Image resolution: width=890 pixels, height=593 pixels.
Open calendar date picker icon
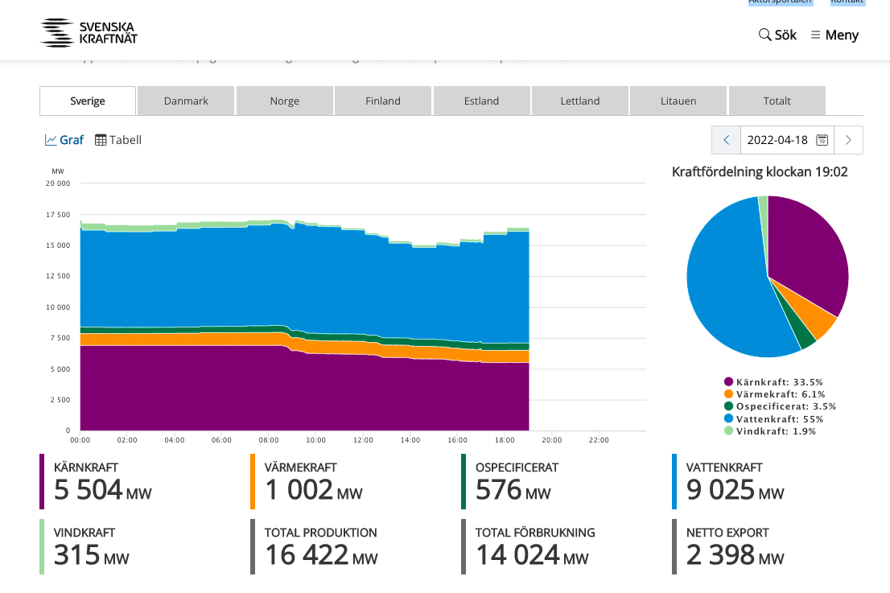822,139
